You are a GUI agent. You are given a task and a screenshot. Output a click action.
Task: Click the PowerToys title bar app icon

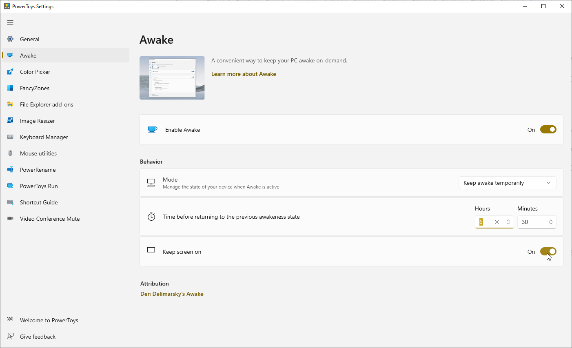click(7, 7)
